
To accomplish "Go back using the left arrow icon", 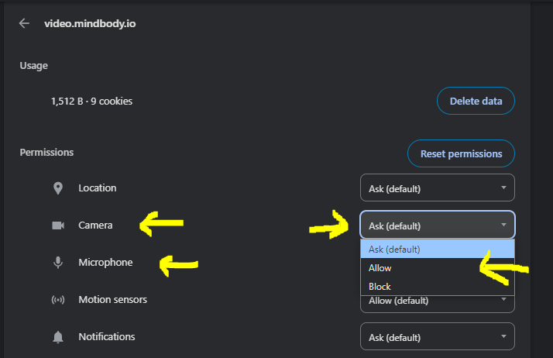I will coord(24,23).
